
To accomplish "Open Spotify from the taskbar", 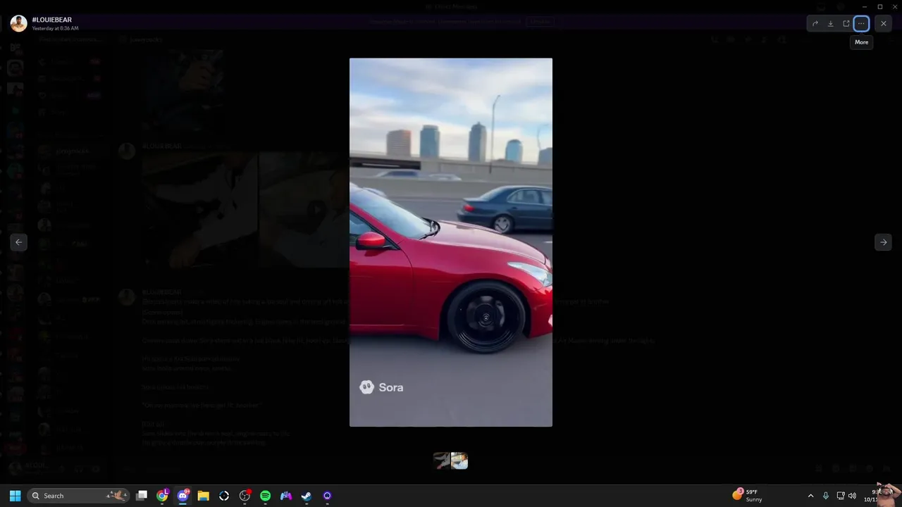I will (x=266, y=496).
